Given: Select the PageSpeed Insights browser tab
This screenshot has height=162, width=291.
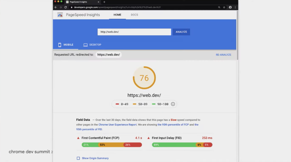Looking at the screenshot, I should (x=82, y=2).
